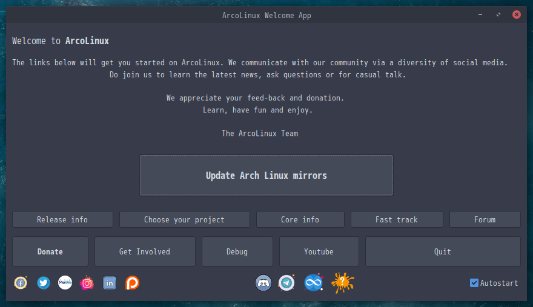This screenshot has height=307, width=533.
Task: Click Update Arch Linux mirrors button
Action: click(x=266, y=175)
